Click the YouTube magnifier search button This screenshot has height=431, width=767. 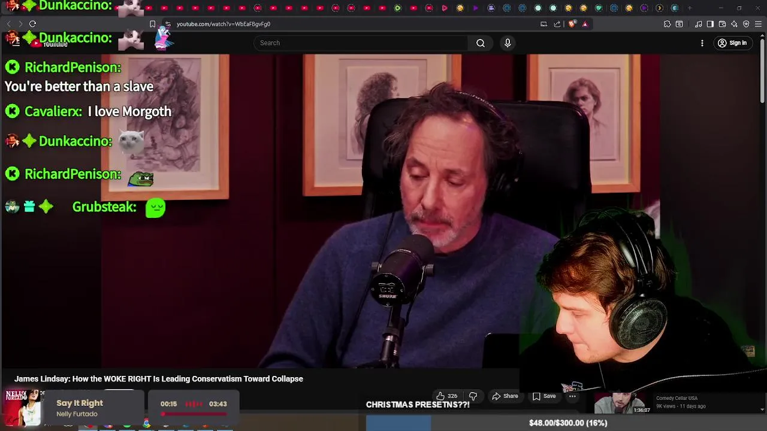tap(481, 43)
